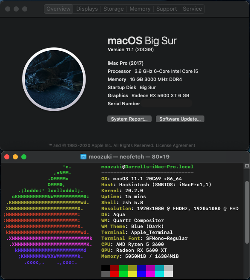Click the About This Mac zoom button
Image resolution: width=250 pixels, height=280 pixels.
25,9
